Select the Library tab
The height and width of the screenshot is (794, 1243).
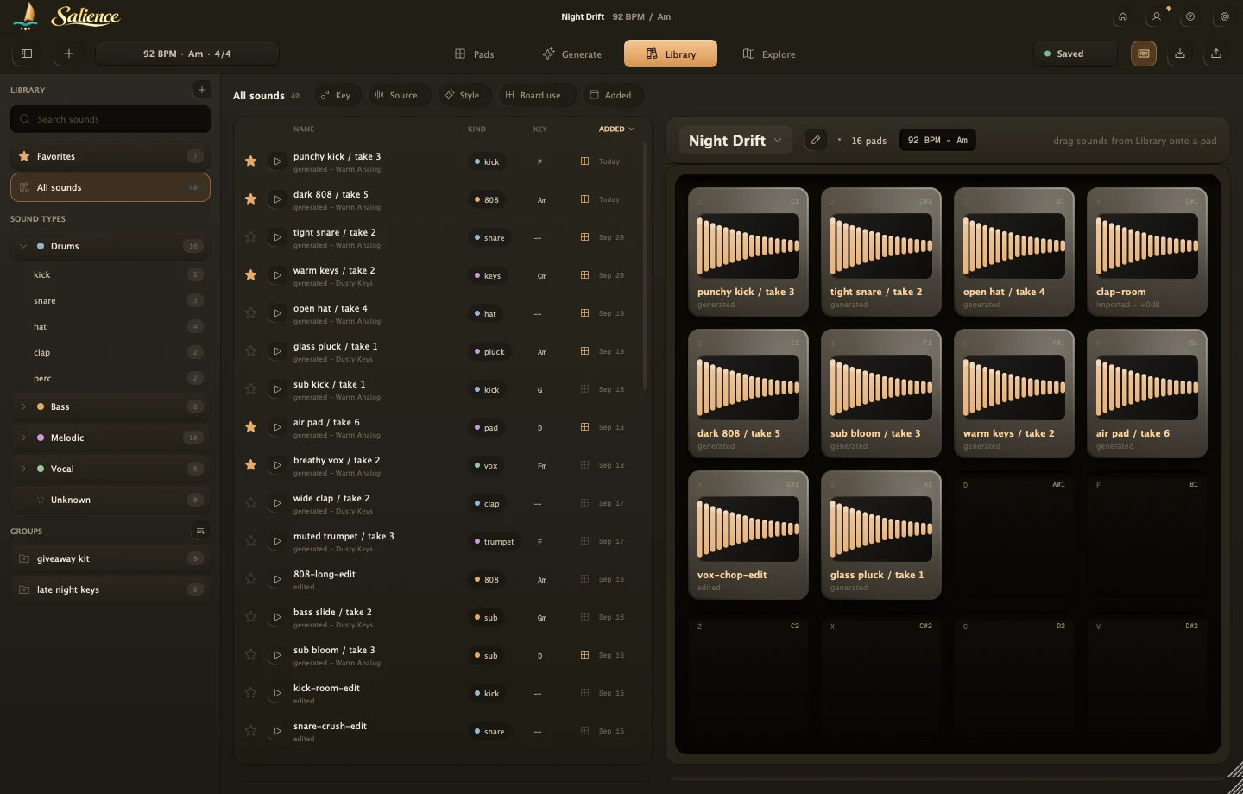pos(671,54)
